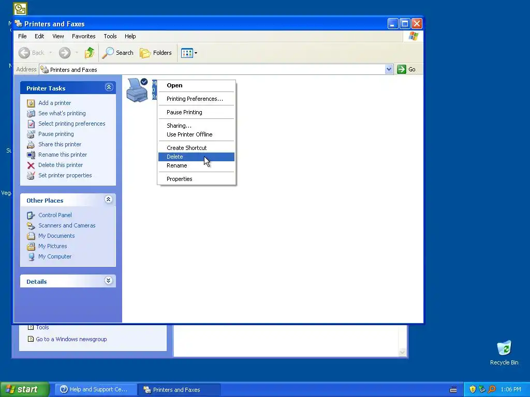530x397 pixels.
Task: Click the Scanners and Cameras link
Action: point(67,225)
